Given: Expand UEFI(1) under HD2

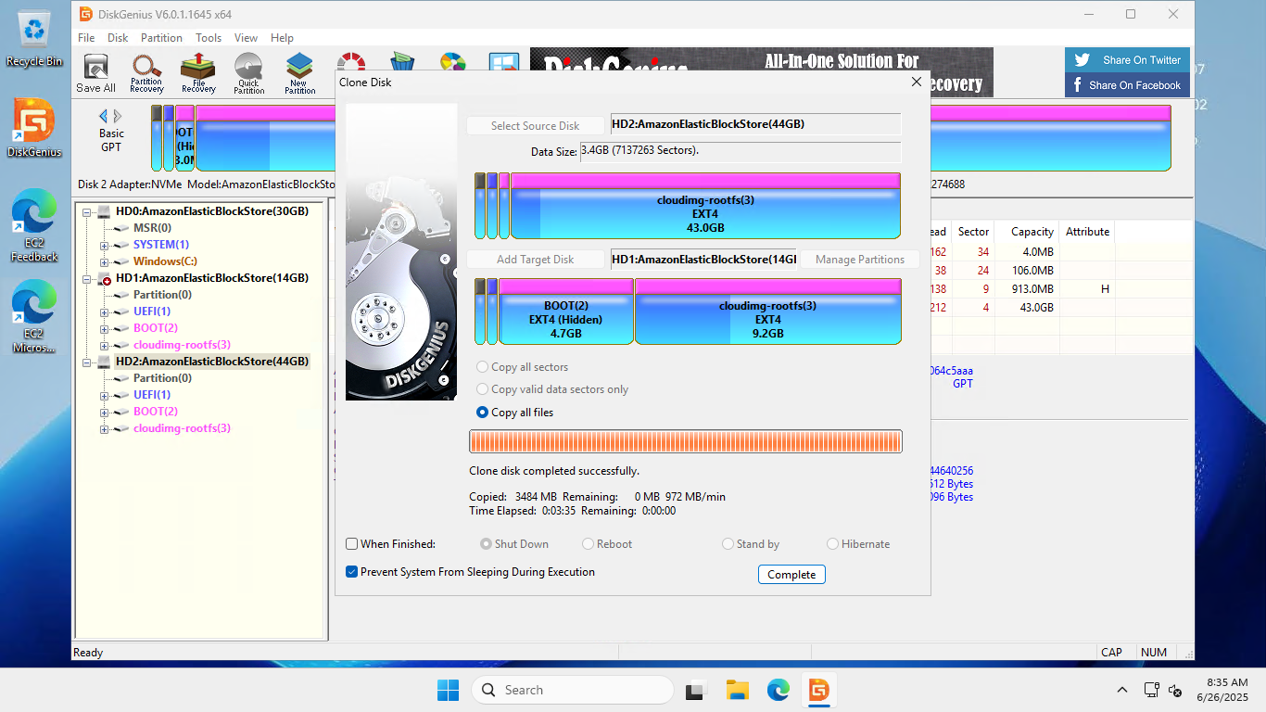Looking at the screenshot, I should [105, 395].
